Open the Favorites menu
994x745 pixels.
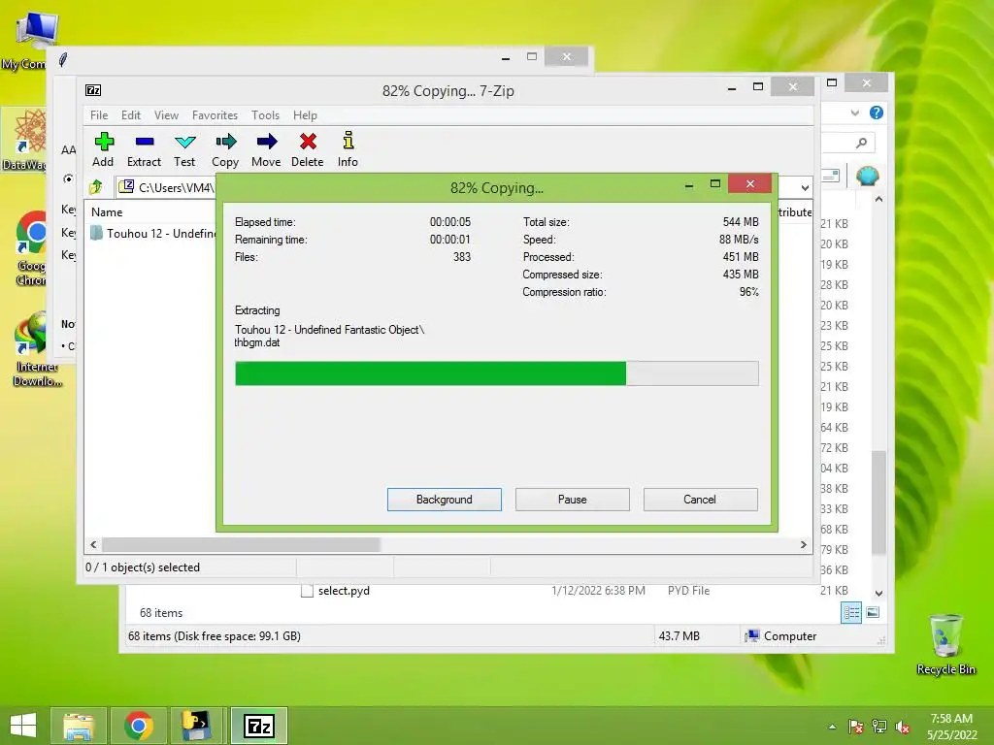pos(215,115)
